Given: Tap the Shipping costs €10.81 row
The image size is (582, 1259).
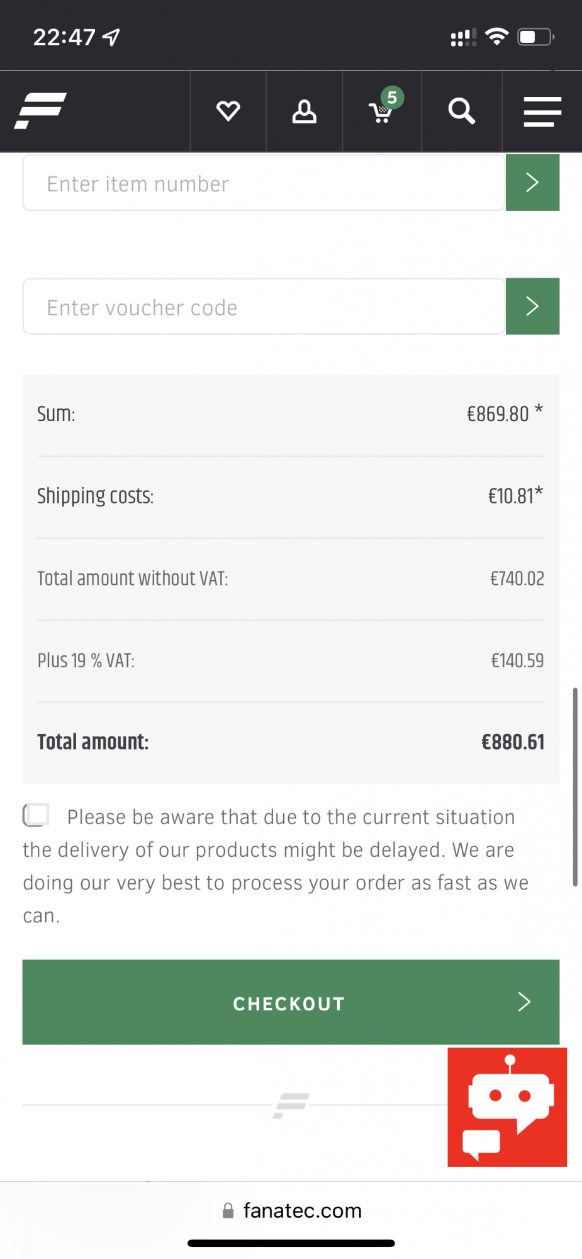Looking at the screenshot, I should click(291, 497).
